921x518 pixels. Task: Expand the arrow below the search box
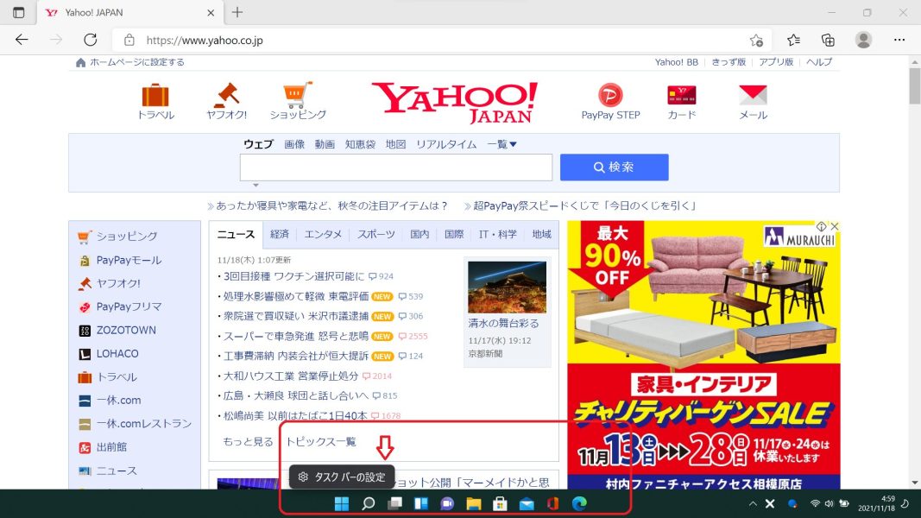pos(255,185)
